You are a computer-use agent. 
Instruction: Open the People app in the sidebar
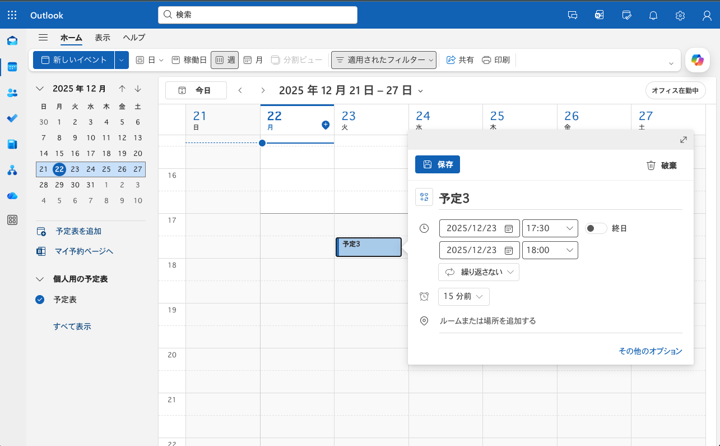point(12,93)
